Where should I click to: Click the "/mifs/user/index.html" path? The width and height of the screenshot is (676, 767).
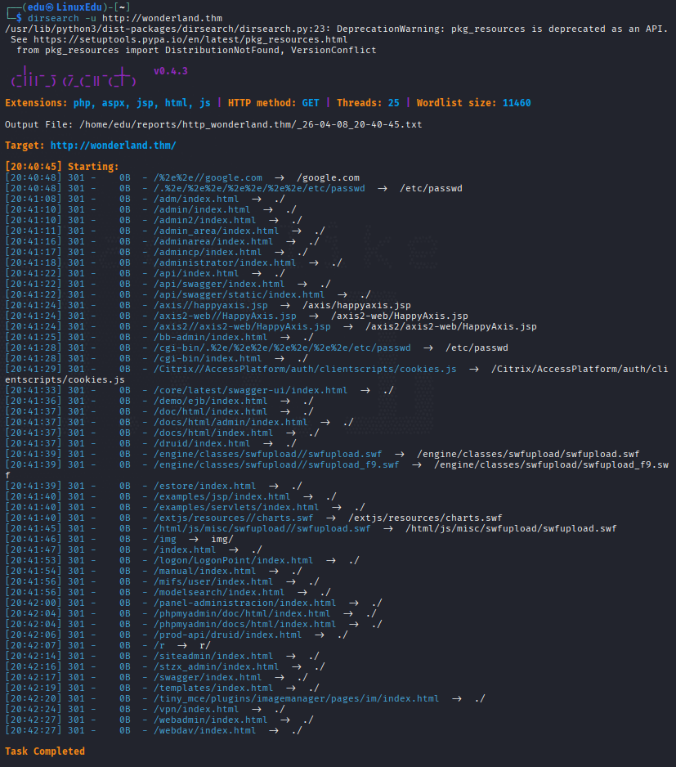pos(213,581)
